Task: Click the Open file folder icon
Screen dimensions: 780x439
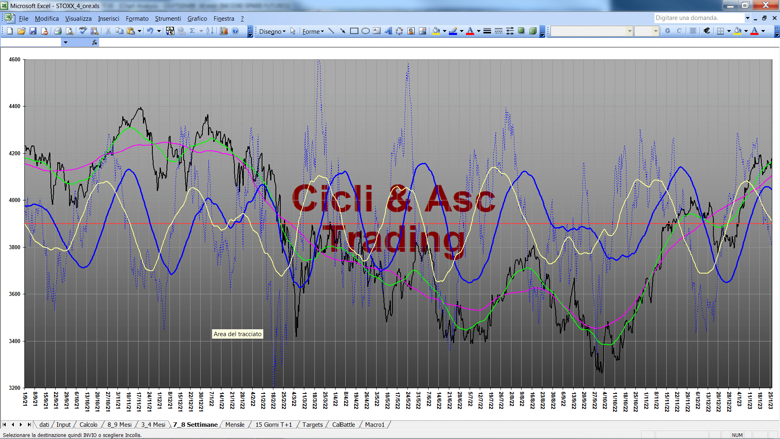Action: pos(22,31)
